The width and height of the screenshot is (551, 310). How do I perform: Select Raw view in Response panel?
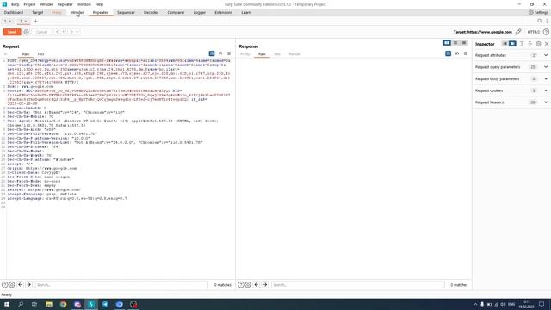click(262, 54)
